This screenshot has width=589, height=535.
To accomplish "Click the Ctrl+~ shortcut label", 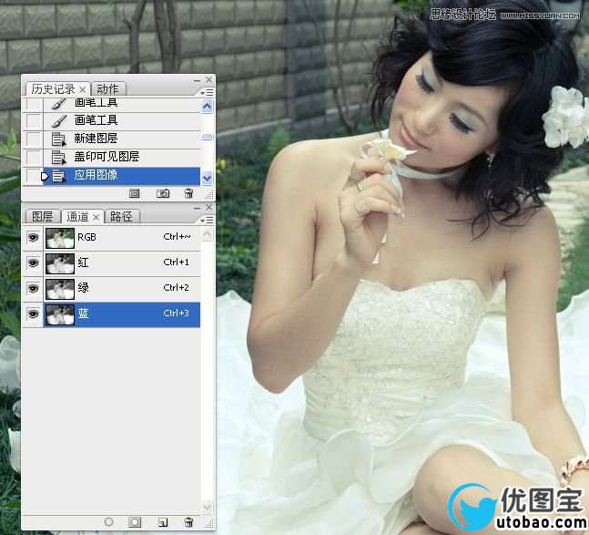I will point(177,236).
